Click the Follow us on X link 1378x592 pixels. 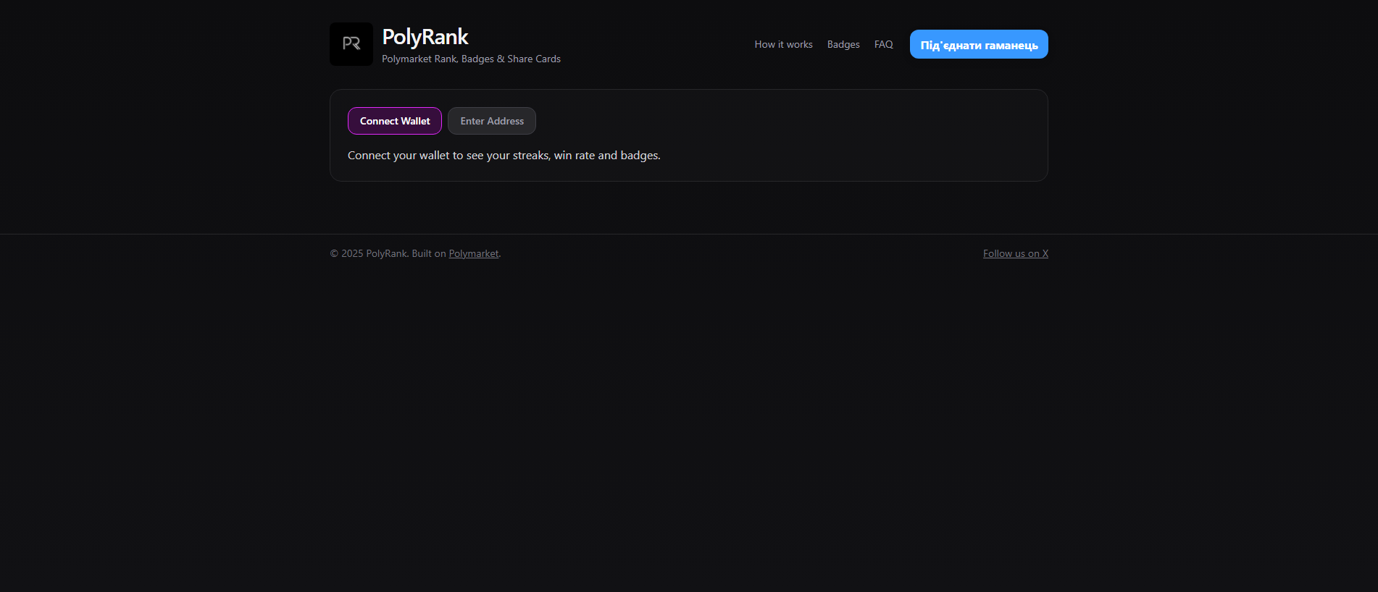click(x=1016, y=253)
